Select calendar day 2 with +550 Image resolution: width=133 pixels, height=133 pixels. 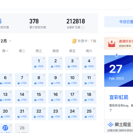tap(56, 63)
